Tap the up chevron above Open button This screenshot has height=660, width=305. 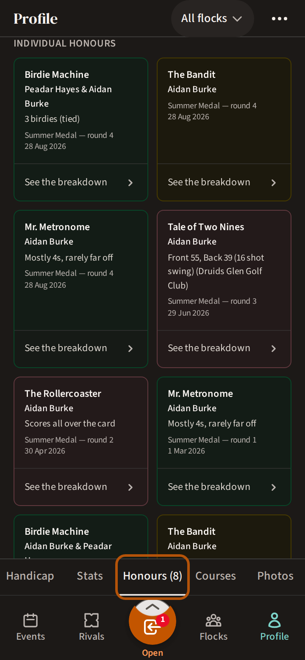[152, 607]
